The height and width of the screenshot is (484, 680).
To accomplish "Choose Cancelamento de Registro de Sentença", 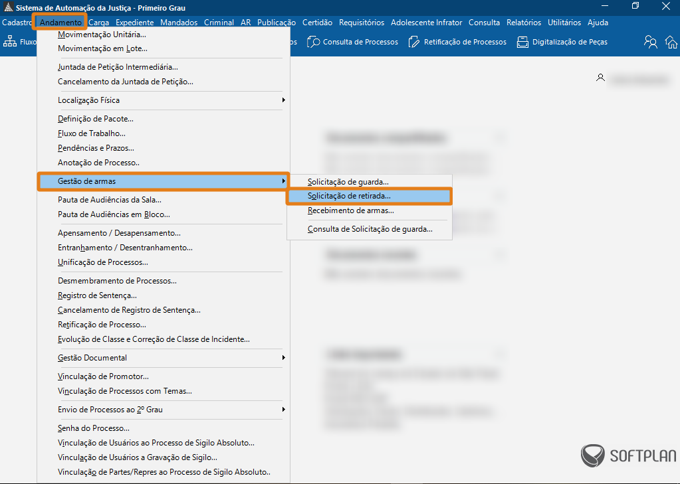I will click(x=129, y=310).
